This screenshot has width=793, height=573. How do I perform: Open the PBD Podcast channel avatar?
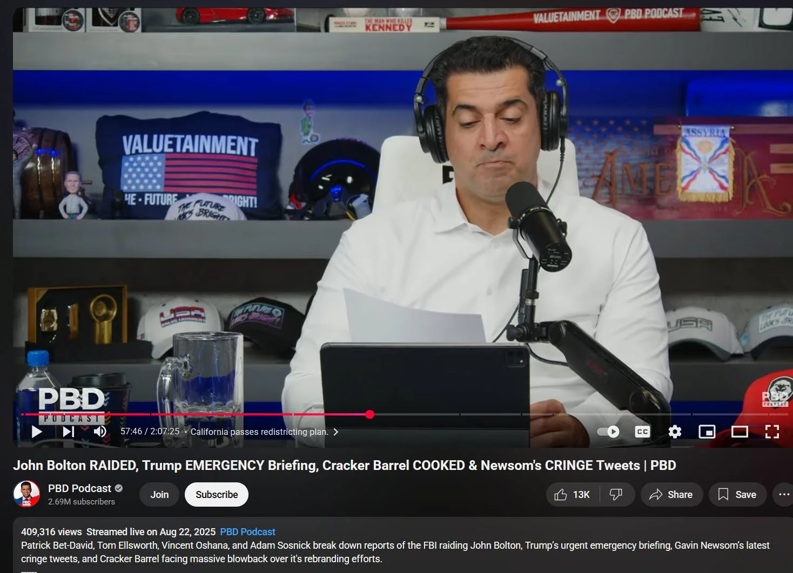[x=26, y=494]
